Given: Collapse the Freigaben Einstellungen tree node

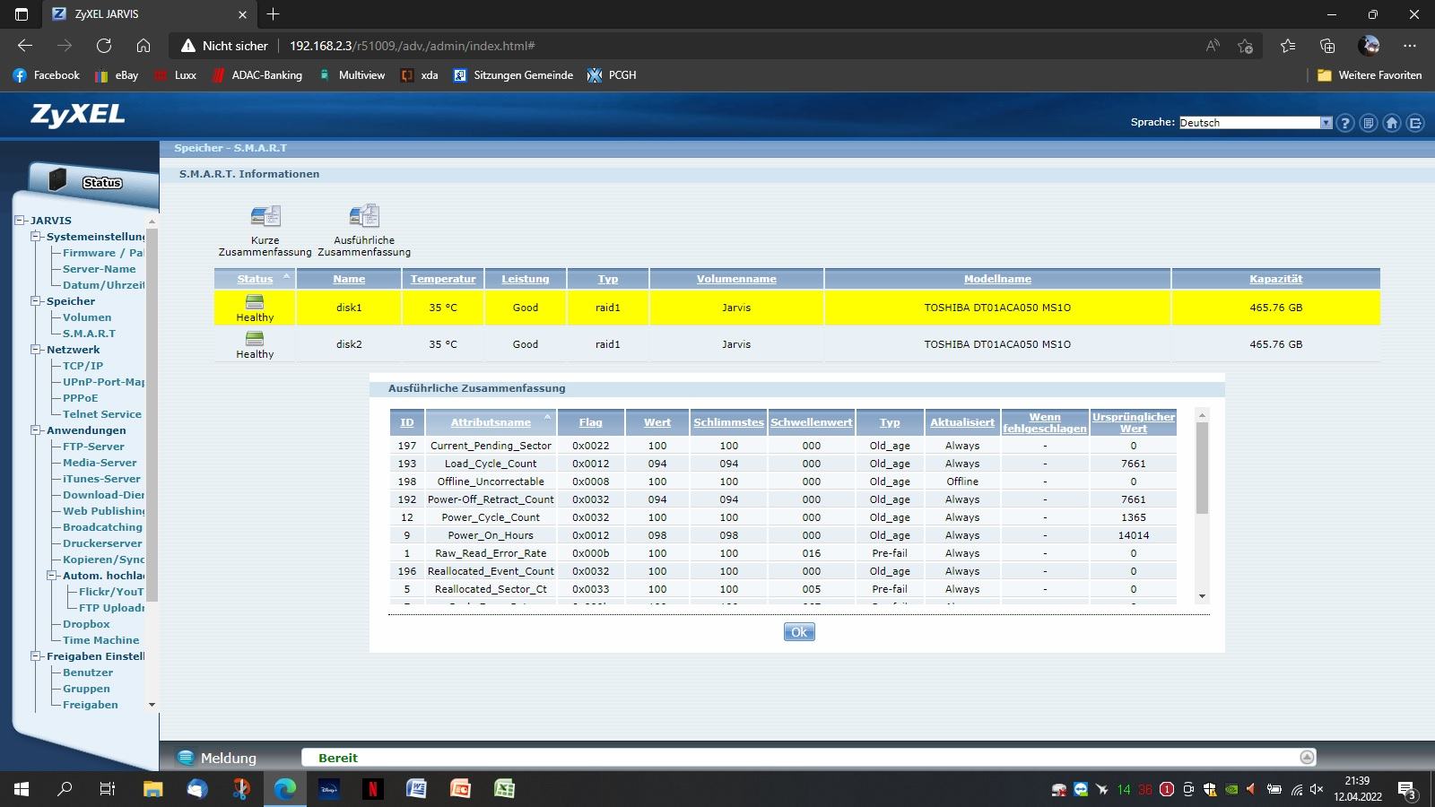Looking at the screenshot, I should point(37,656).
